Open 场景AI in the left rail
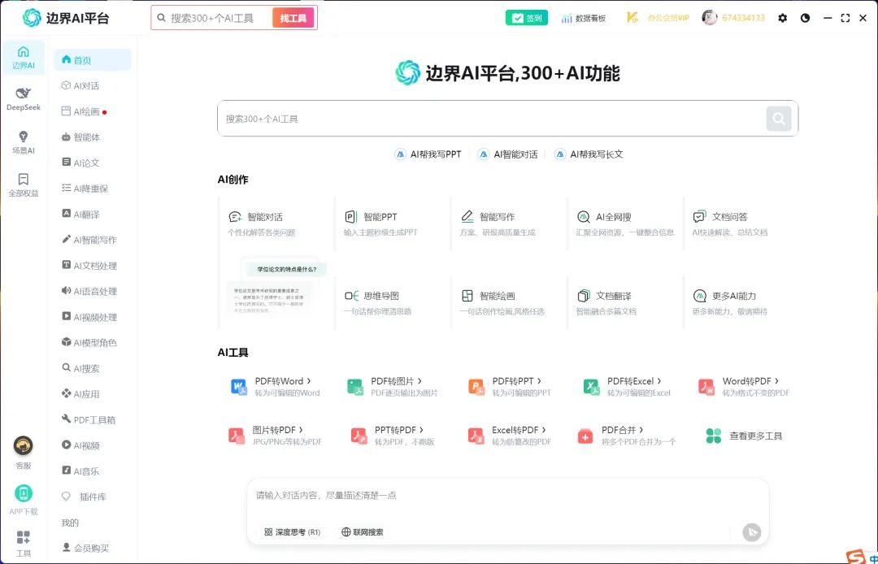Image resolution: width=878 pixels, height=564 pixels. [x=23, y=142]
